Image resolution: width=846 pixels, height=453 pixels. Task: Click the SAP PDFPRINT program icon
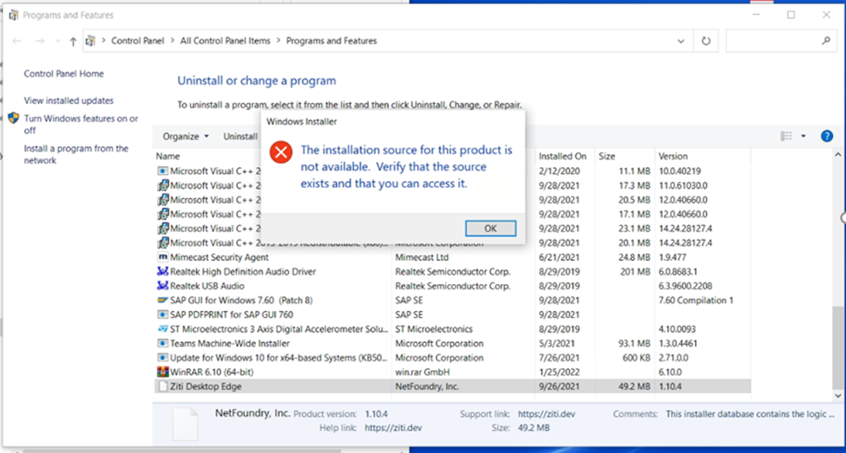[x=162, y=314]
